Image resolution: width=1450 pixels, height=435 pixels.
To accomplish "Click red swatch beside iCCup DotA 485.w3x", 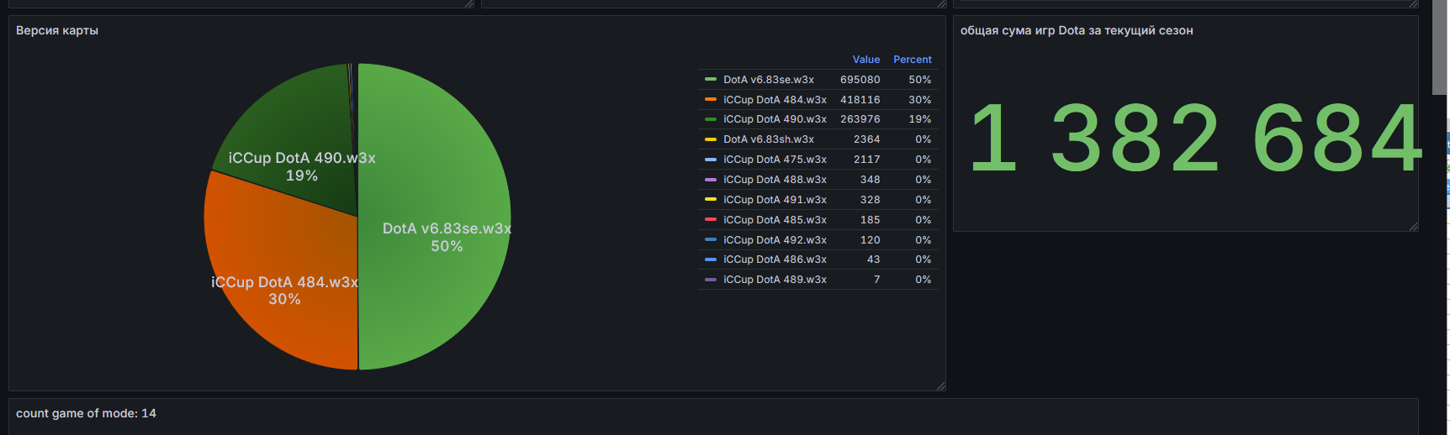I will (x=711, y=220).
